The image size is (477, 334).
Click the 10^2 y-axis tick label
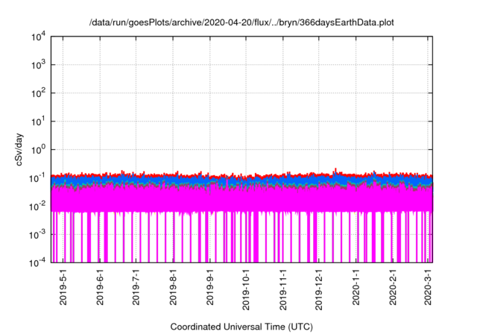tap(39, 92)
